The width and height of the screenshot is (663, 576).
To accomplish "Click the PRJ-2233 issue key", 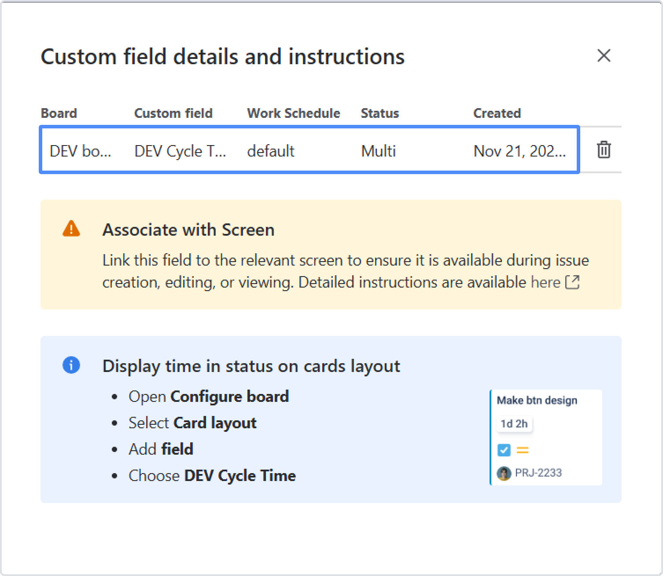I will tap(538, 473).
